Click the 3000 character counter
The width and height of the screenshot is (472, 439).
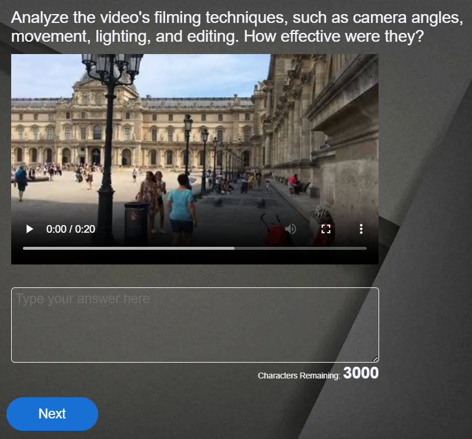(x=361, y=373)
